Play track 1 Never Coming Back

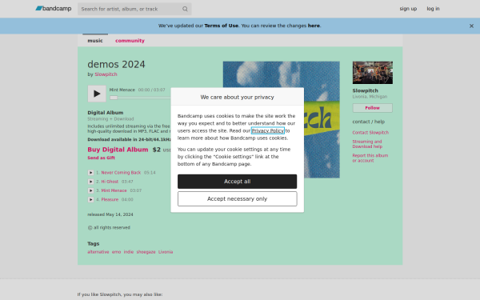pyautogui.click(x=90, y=173)
